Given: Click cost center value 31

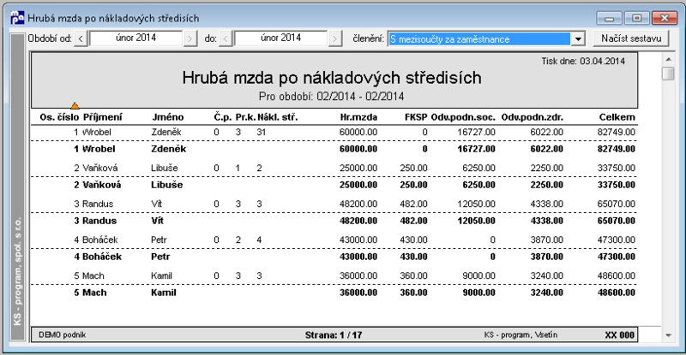Looking at the screenshot, I should 262,132.
